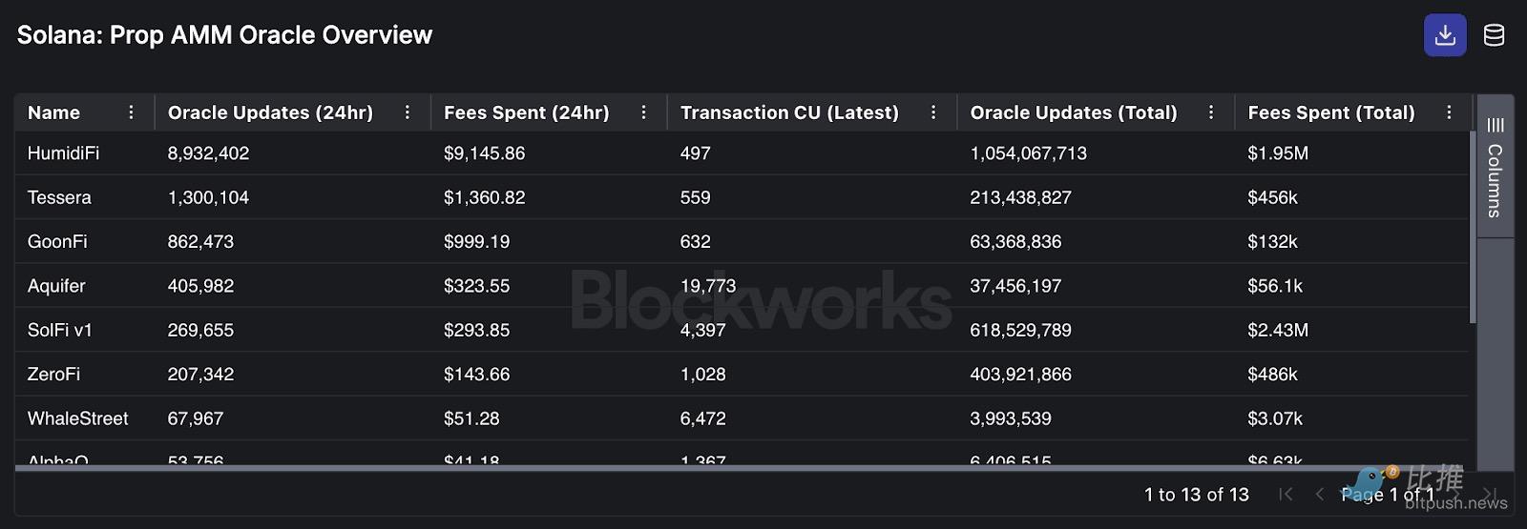Select the Tessera row name cell
Viewport: 1527px width, 529px height.
59,197
